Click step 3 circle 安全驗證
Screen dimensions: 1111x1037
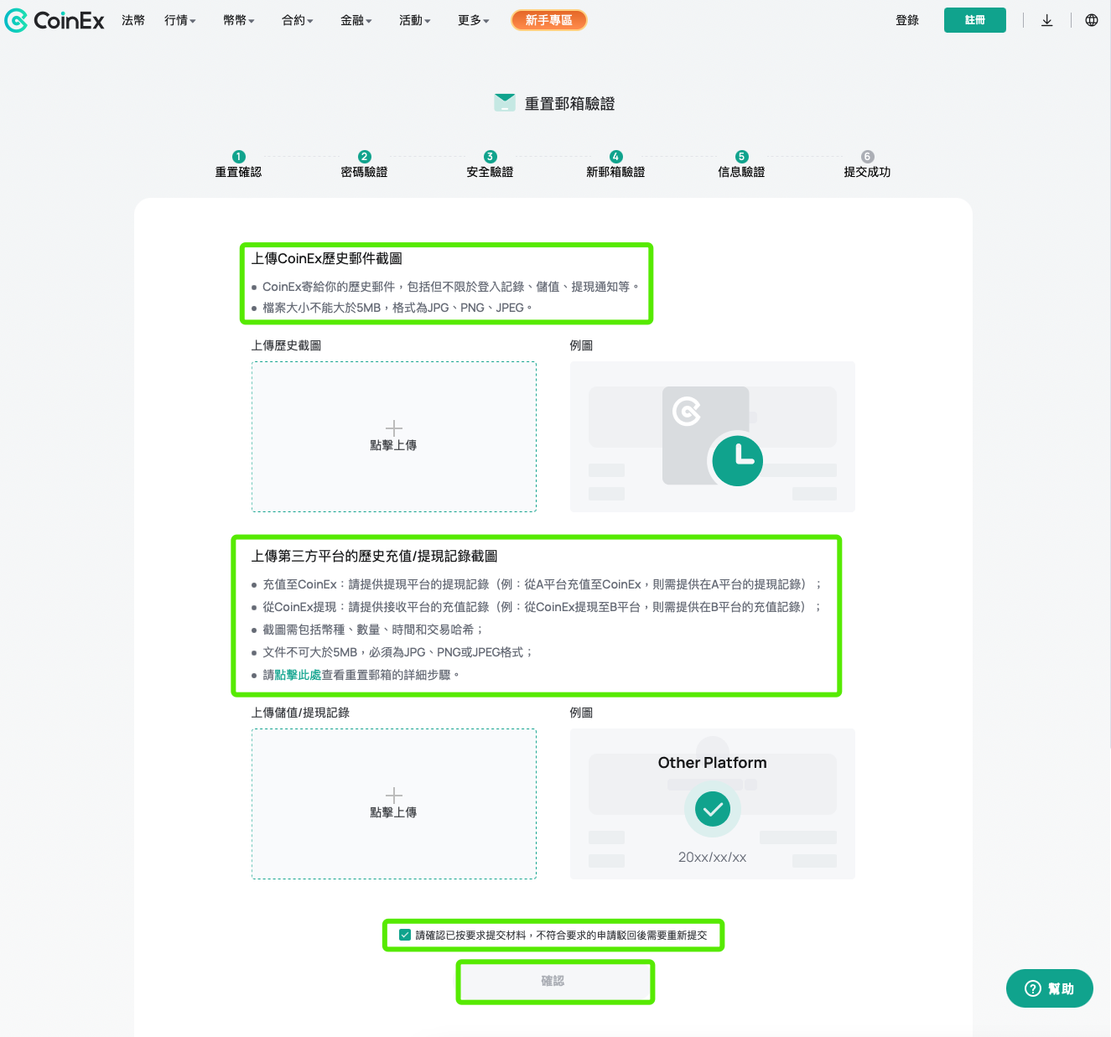[x=491, y=157]
